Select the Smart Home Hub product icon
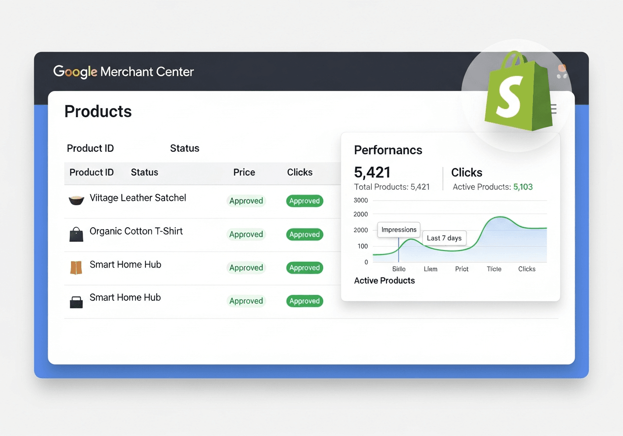This screenshot has width=623, height=436. tap(76, 266)
